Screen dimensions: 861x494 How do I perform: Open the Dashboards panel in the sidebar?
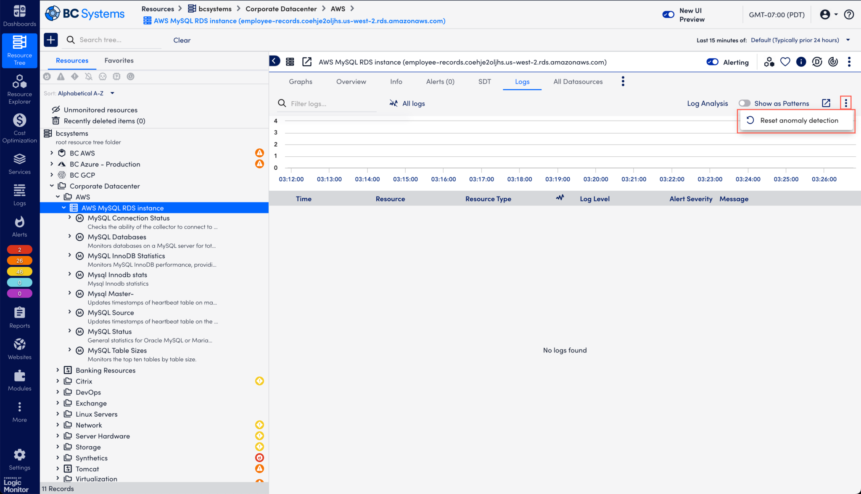19,15
